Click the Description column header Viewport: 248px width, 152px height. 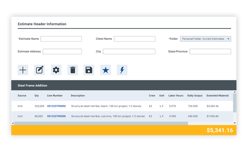(x=78, y=96)
